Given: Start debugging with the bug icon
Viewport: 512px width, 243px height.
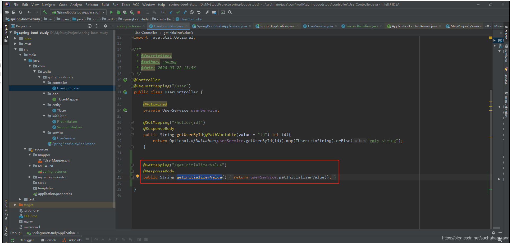Looking at the screenshot, I should (x=118, y=12).
